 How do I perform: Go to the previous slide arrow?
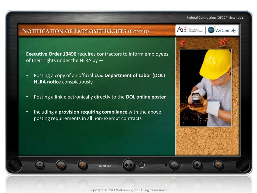tap(126, 165)
